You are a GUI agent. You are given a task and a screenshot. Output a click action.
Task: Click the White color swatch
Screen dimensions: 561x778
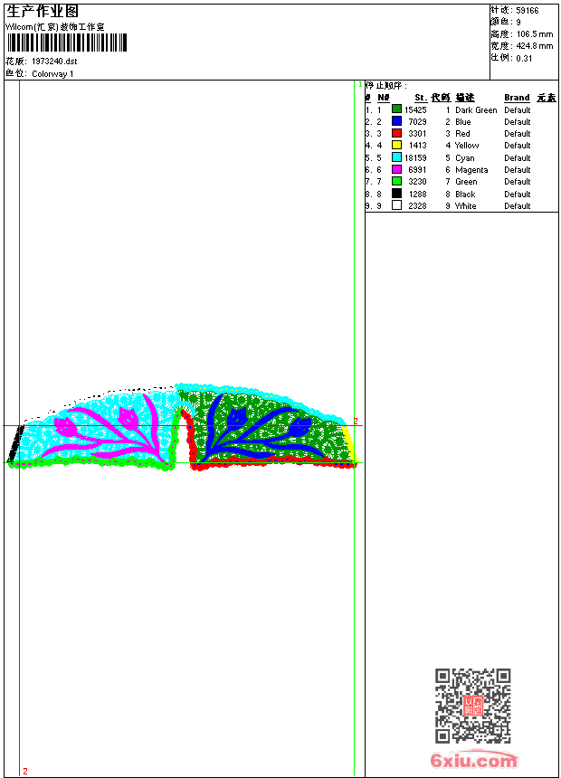(x=396, y=205)
